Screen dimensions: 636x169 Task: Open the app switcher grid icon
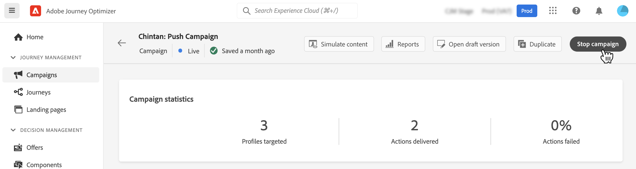(x=553, y=11)
